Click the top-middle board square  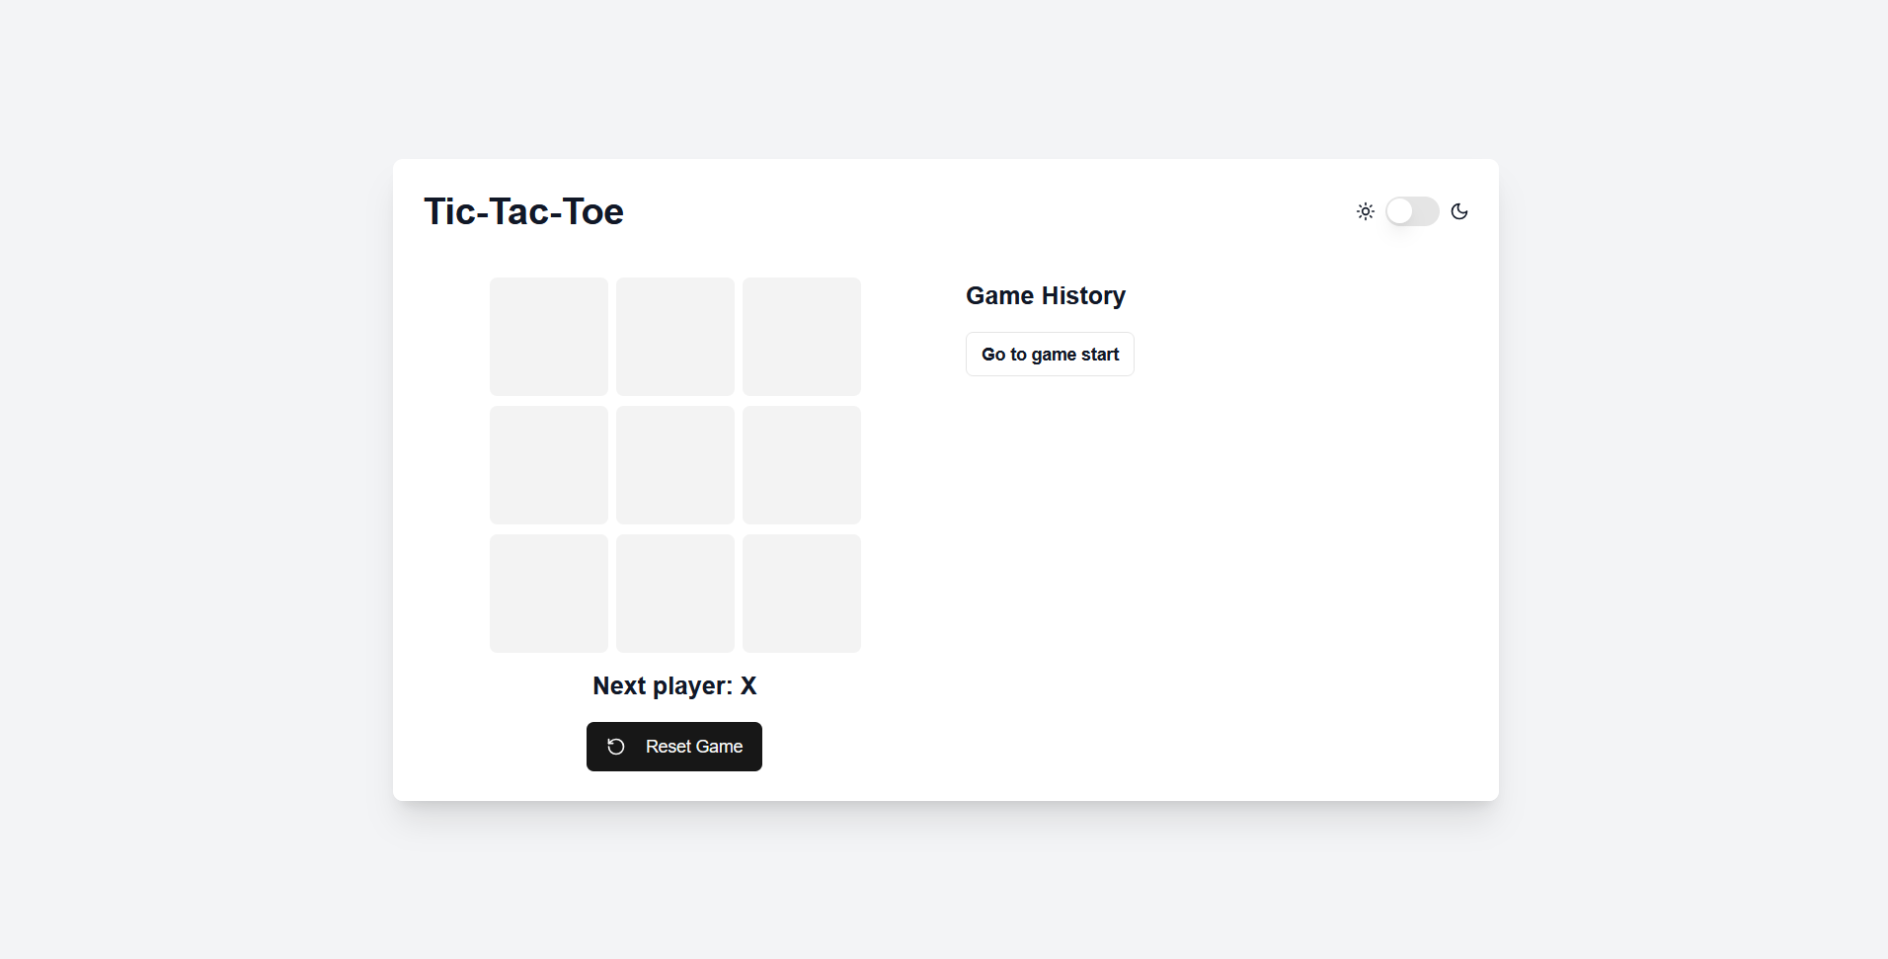[674, 337]
